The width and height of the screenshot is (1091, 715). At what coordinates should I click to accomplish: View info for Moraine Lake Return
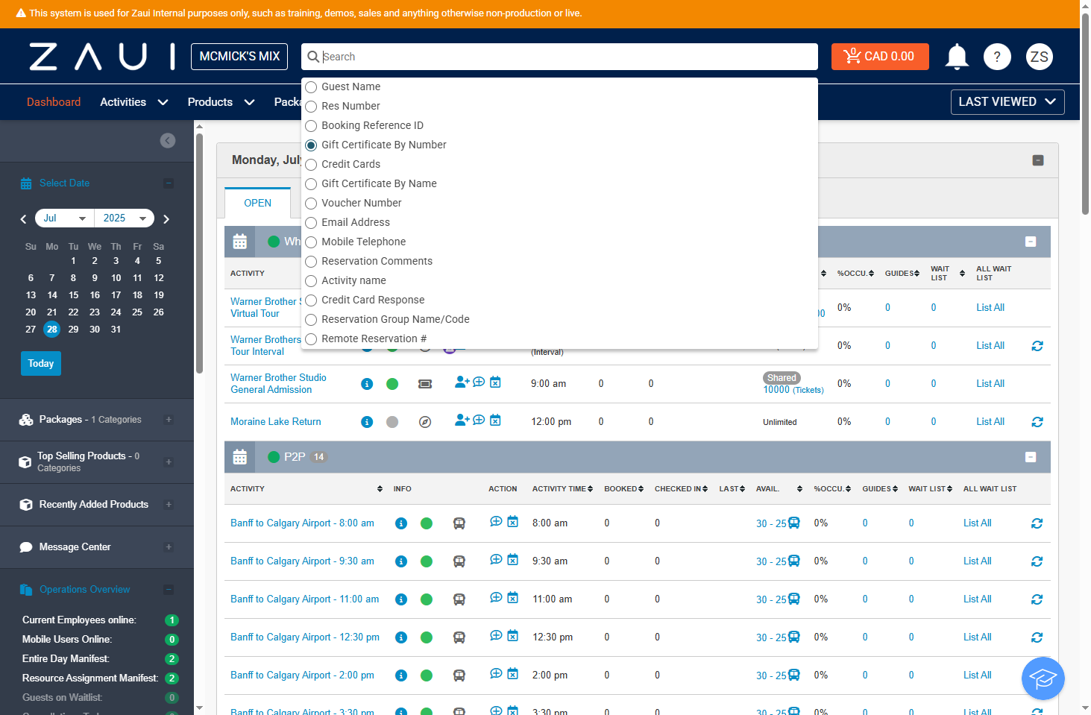pos(367,422)
